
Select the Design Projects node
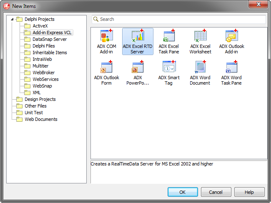coord(40,99)
